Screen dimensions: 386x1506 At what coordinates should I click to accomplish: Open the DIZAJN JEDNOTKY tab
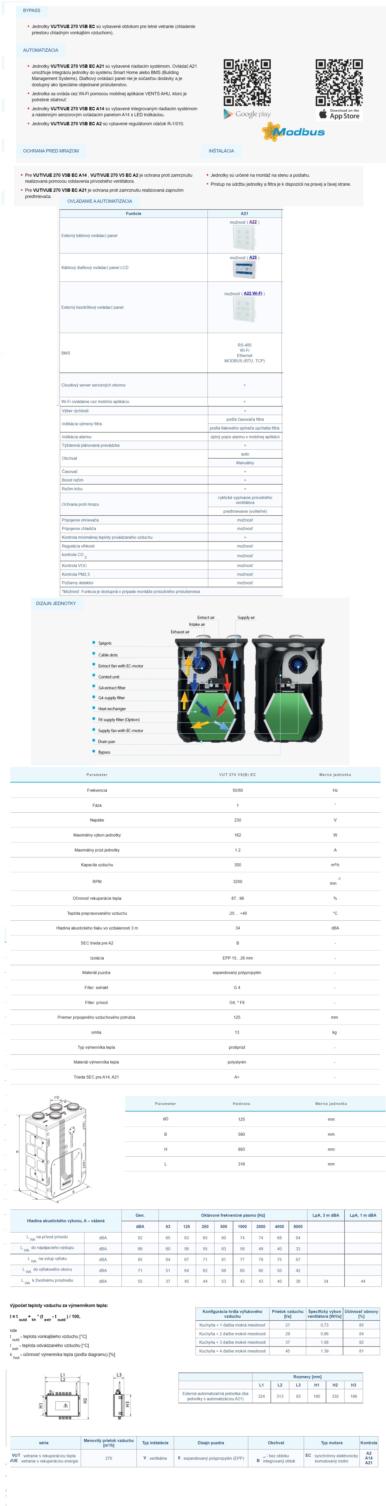56,603
